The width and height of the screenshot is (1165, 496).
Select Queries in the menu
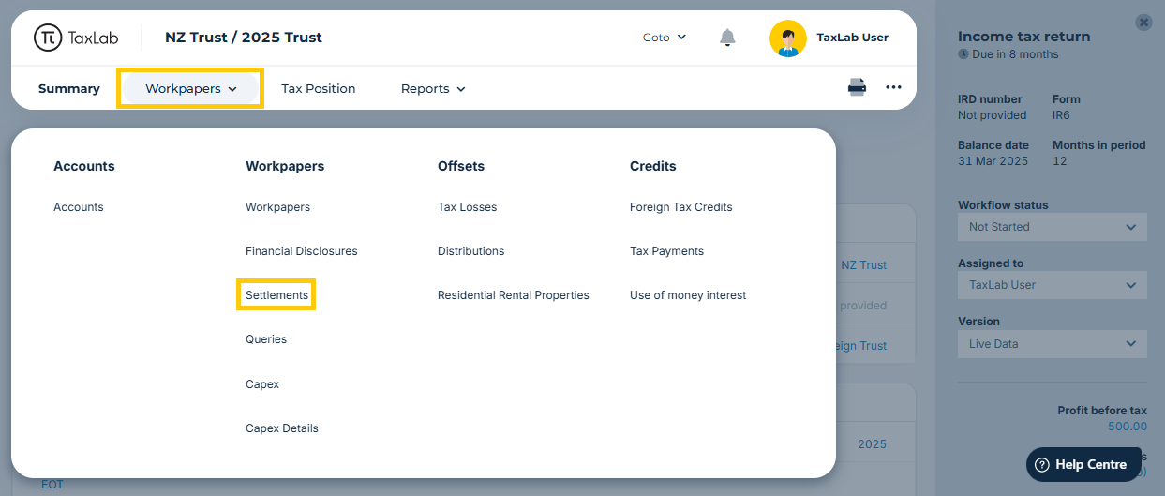pyautogui.click(x=266, y=339)
